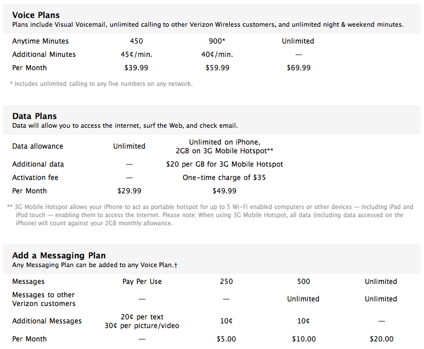Screen dimensions: 424x349
Task: Click the $5.00 messaging price
Action: point(226,339)
